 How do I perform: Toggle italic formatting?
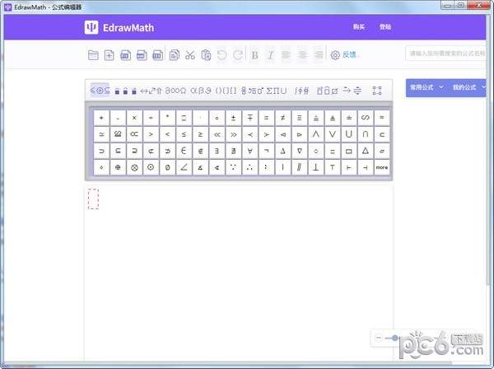pos(269,55)
